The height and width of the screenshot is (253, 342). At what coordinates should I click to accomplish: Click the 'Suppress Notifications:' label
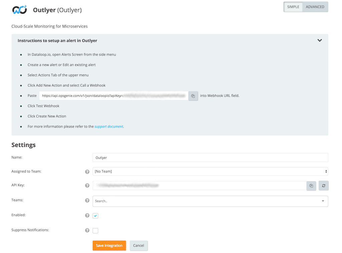[x=30, y=230]
